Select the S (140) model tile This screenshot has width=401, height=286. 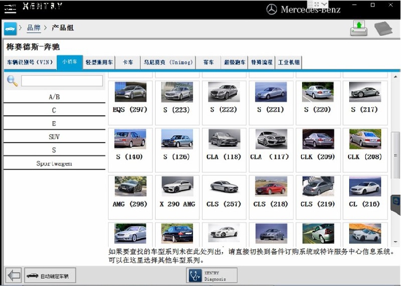130,150
